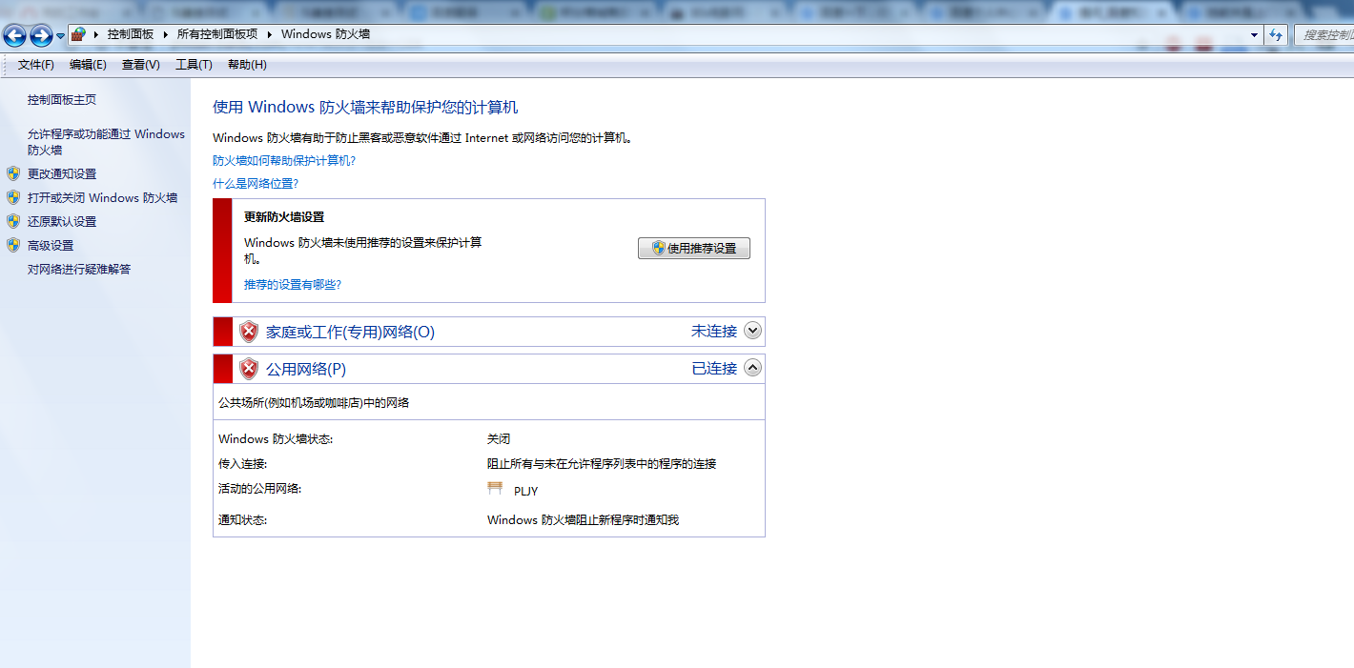Open the address bar history dropdown
1354x668 pixels.
click(x=1255, y=35)
